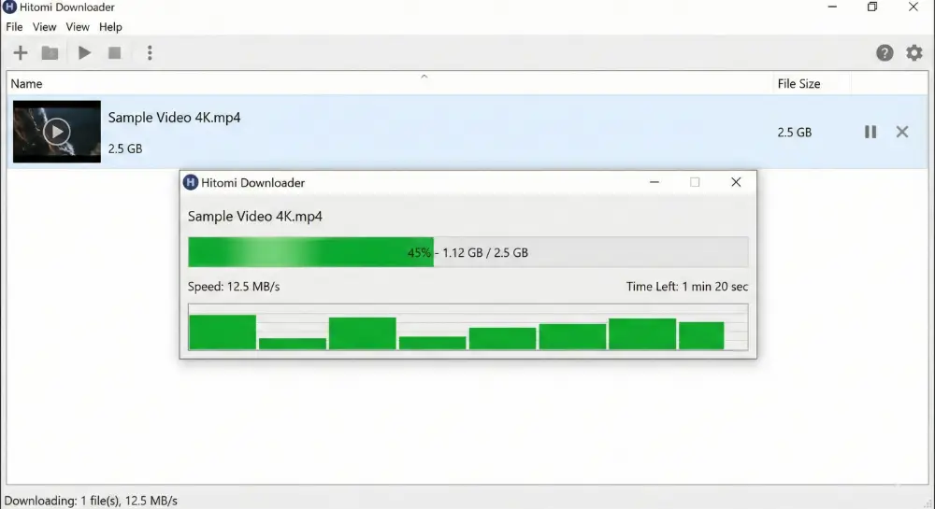Viewport: 935px width, 509px height.
Task: Open the second View menu next to Help
Action: click(x=78, y=27)
